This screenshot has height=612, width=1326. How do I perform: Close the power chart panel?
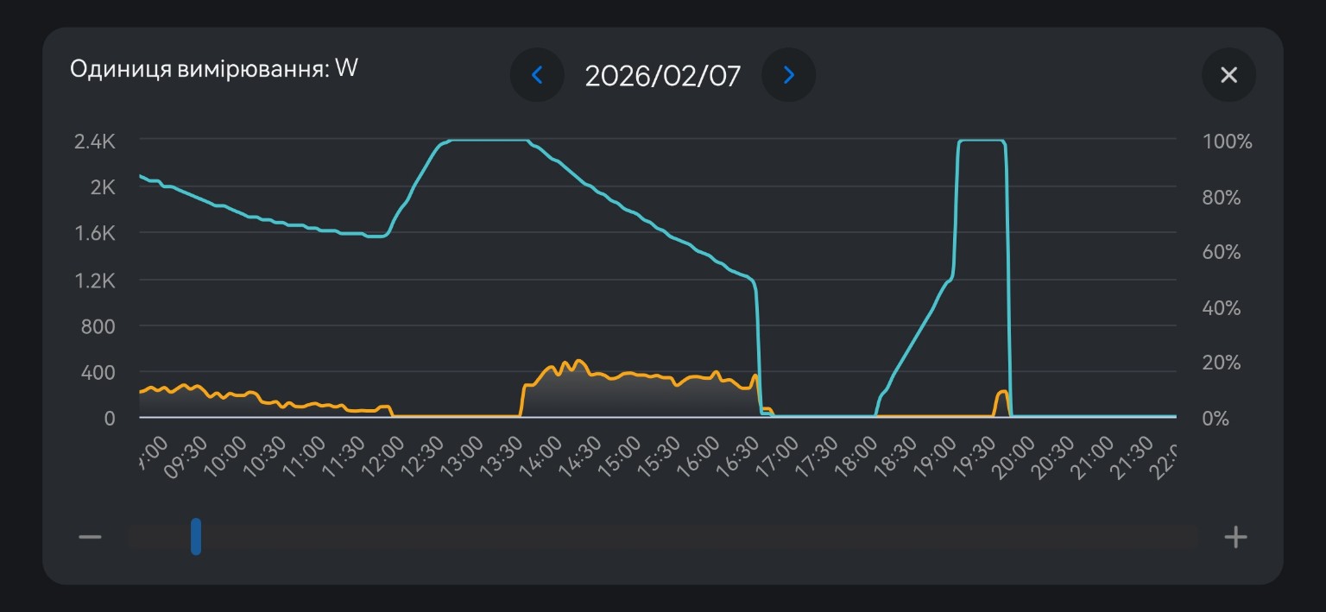[1228, 75]
